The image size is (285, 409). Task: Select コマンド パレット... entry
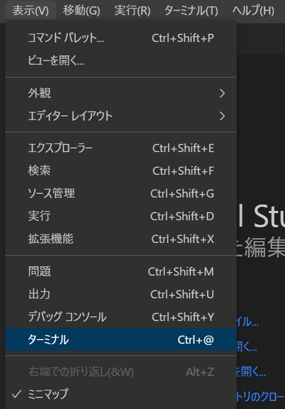coord(121,38)
